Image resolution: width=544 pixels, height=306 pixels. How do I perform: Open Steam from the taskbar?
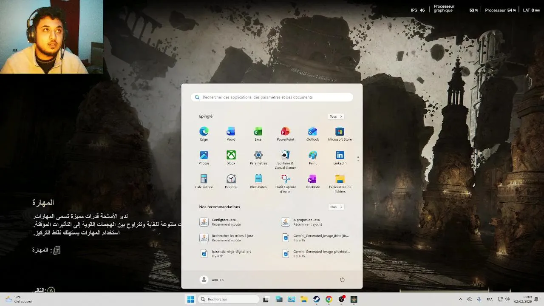pos(316,299)
